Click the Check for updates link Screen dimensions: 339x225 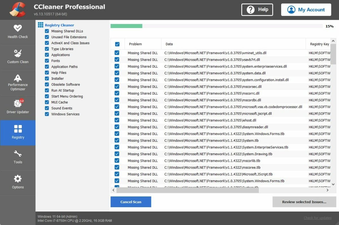pos(317,218)
